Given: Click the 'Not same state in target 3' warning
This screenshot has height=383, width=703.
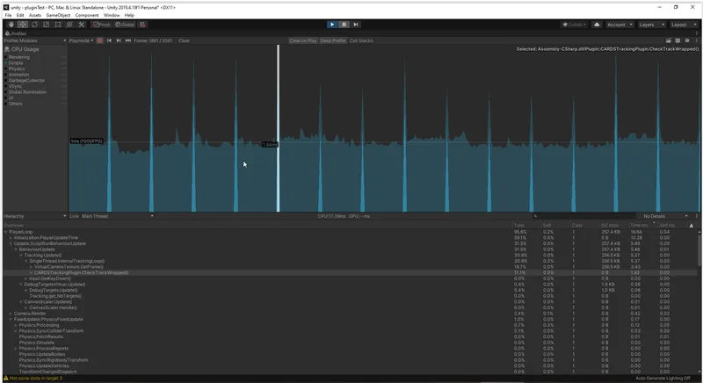Looking at the screenshot, I should coord(33,379).
